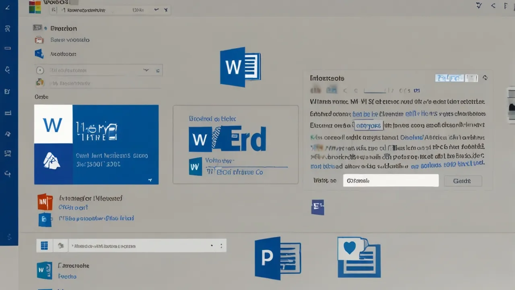
Task: Click the orange Office icon
Action: click(45, 202)
